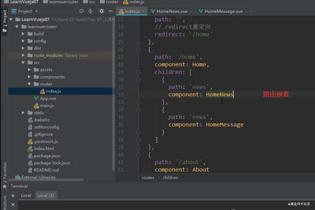This screenshot has height=210, width=315.
Task: Expand the build folder
Action: click(23, 34)
